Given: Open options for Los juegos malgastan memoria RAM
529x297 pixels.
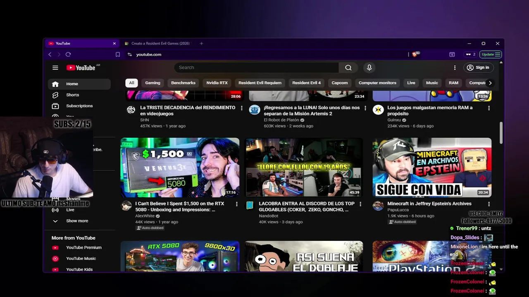Looking at the screenshot, I should click(x=489, y=108).
